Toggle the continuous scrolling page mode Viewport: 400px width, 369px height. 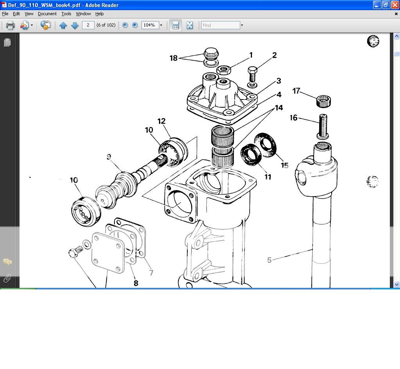[175, 25]
